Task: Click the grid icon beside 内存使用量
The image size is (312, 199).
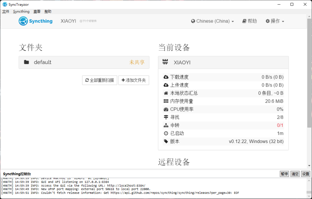Action: [x=166, y=101]
